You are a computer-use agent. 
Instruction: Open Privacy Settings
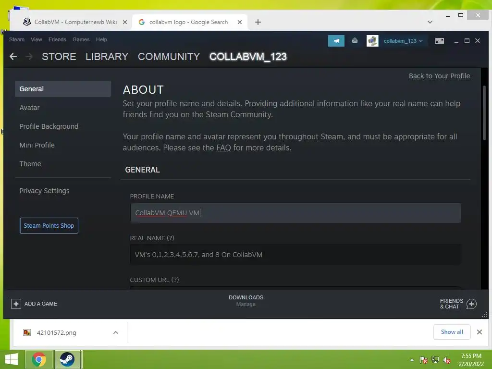point(44,191)
